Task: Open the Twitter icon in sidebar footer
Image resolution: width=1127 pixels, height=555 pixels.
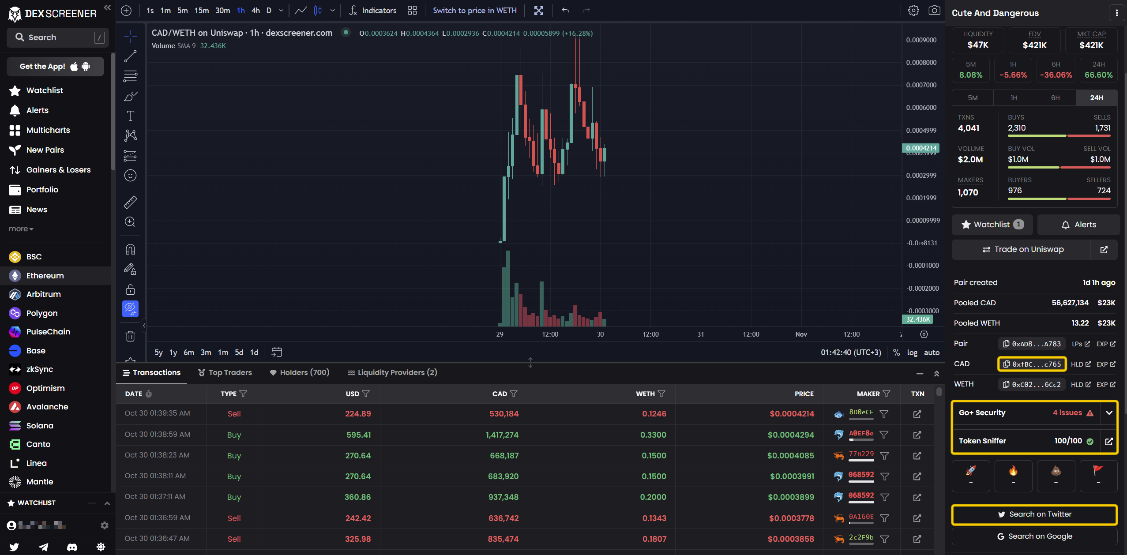Action: click(x=14, y=547)
